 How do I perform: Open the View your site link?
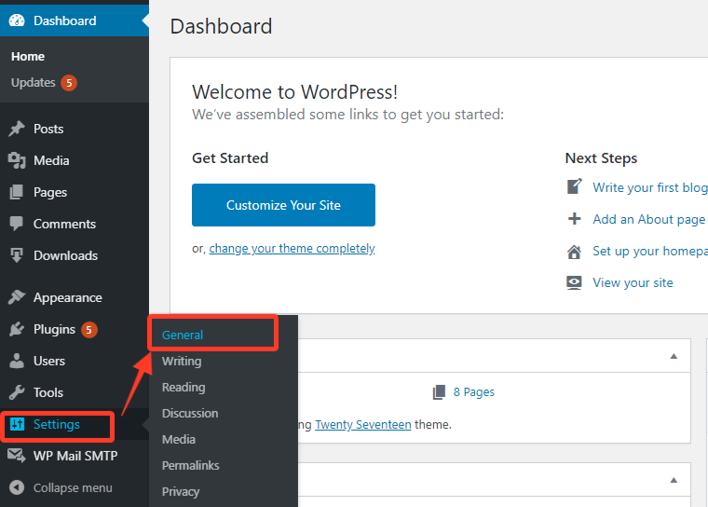tap(633, 283)
